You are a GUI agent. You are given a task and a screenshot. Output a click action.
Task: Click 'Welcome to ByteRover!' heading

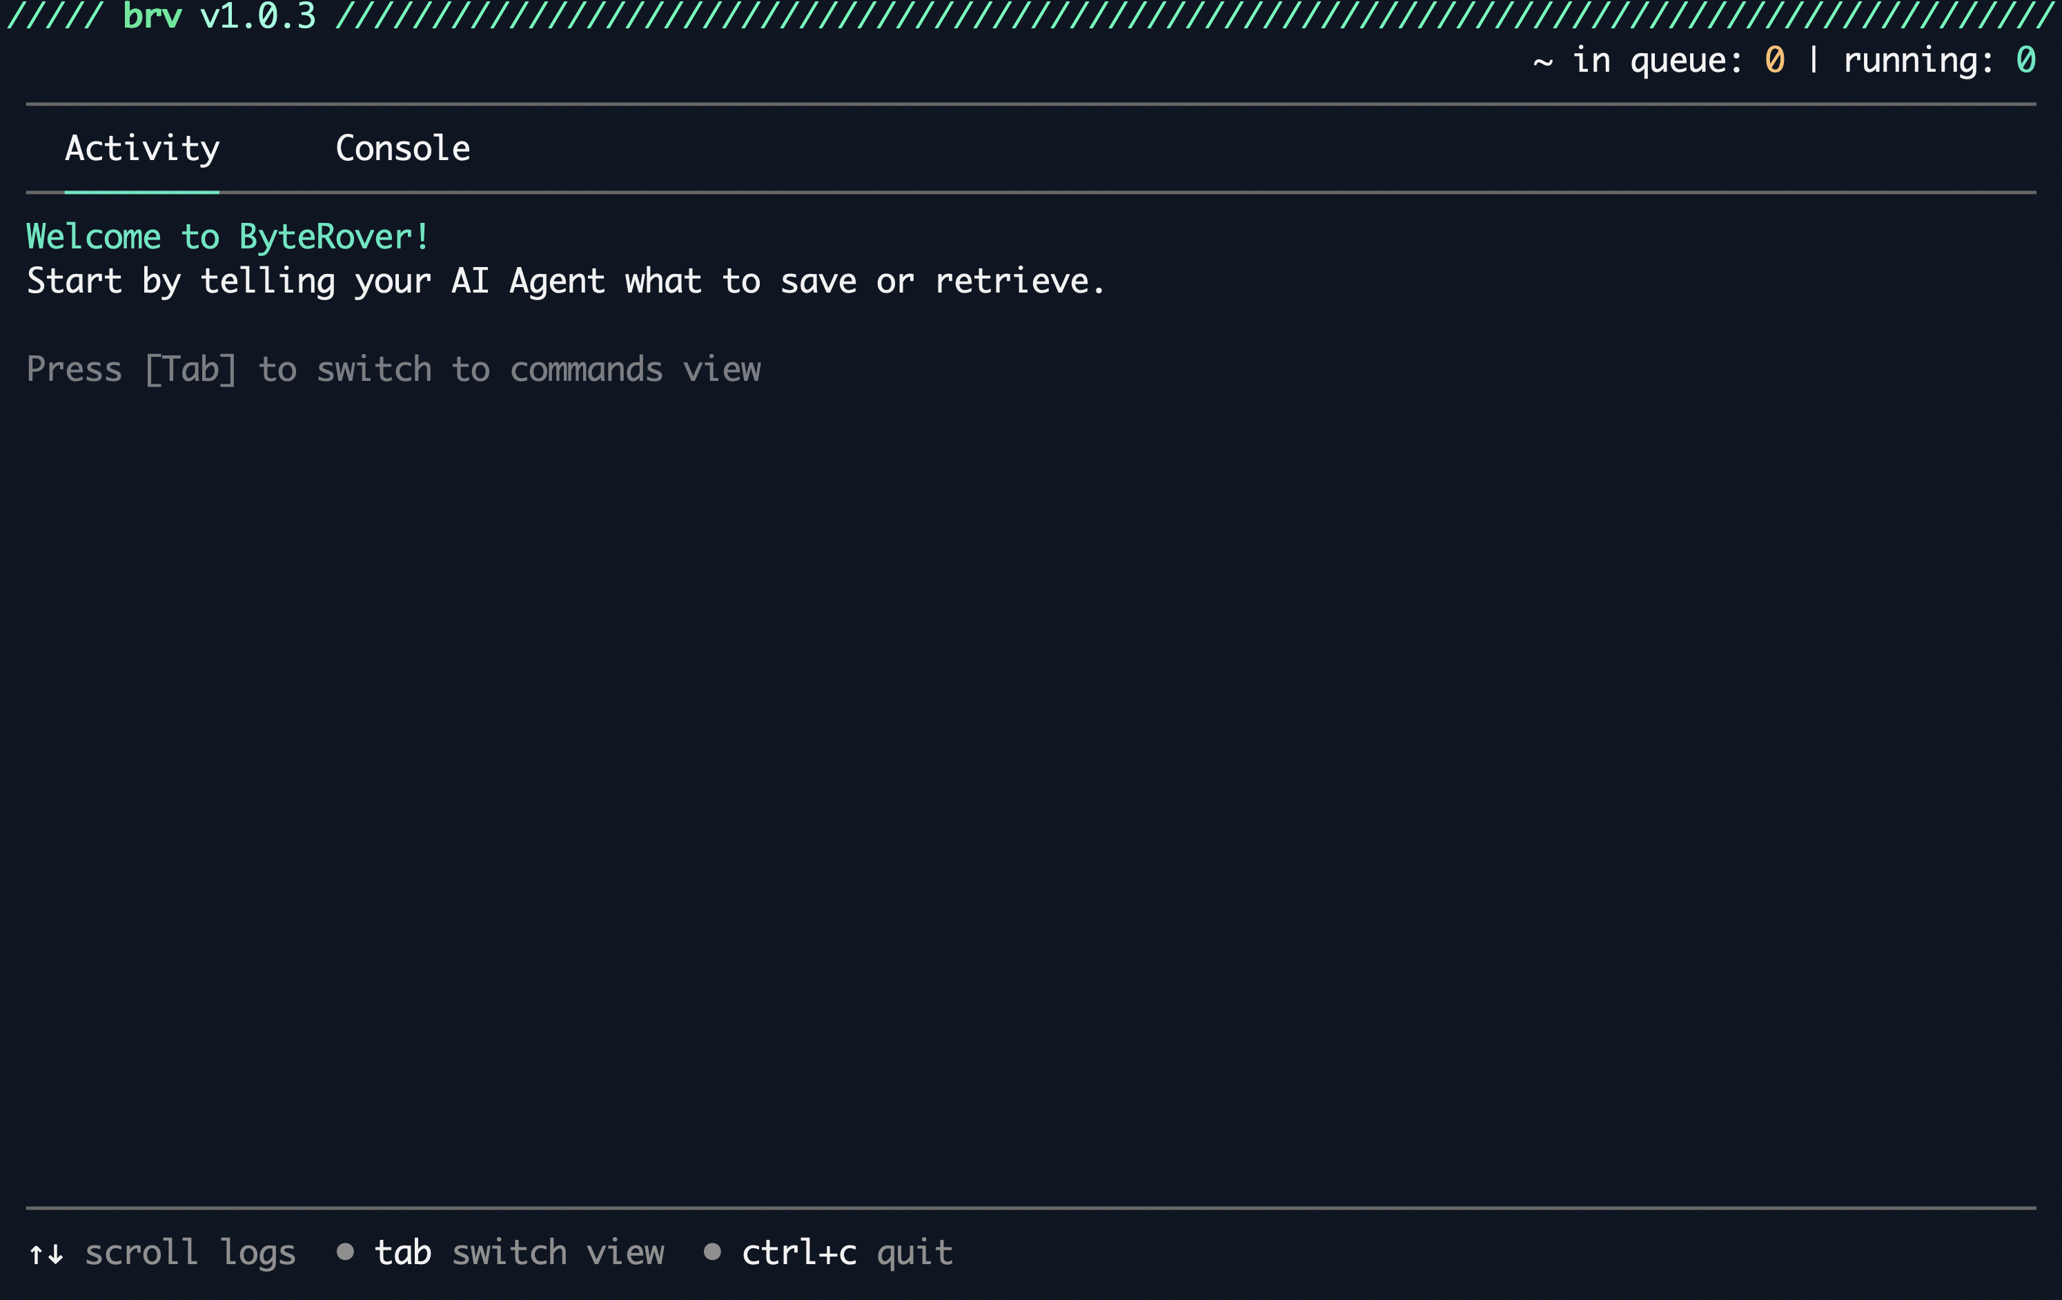point(228,237)
